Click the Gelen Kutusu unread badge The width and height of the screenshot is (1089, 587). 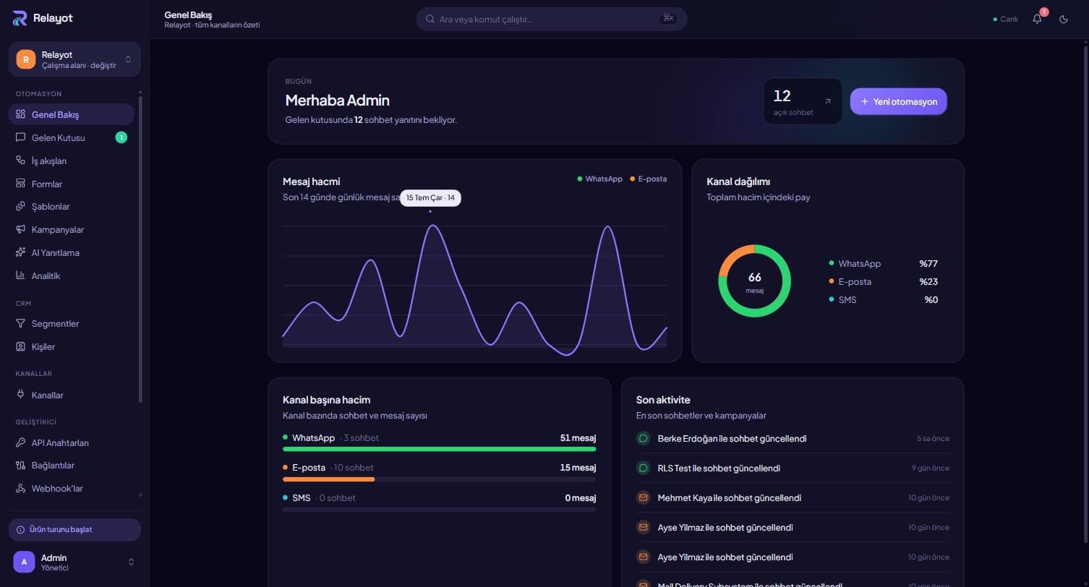pos(121,137)
